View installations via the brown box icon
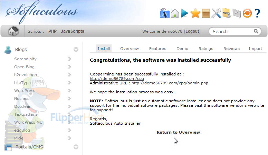Image resolution: width=268 pixels, height=155 pixels. (206, 13)
